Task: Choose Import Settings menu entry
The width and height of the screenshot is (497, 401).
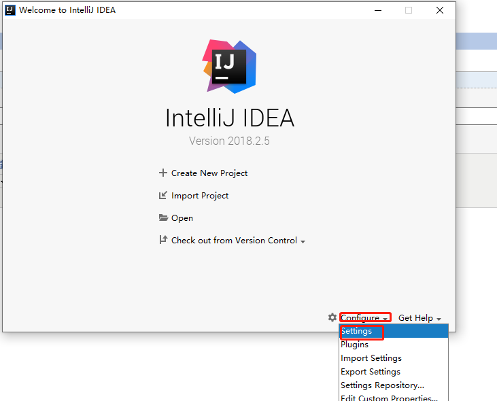Action: pos(394,358)
